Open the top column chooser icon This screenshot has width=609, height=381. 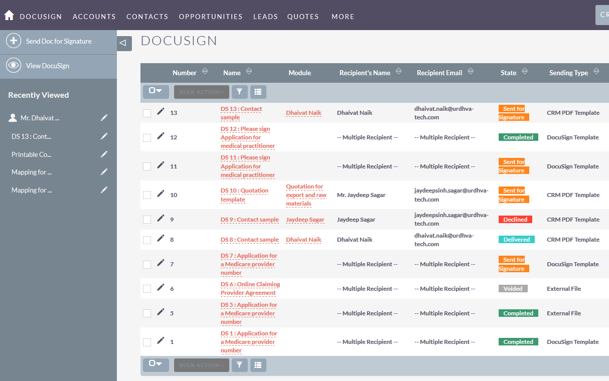[258, 92]
